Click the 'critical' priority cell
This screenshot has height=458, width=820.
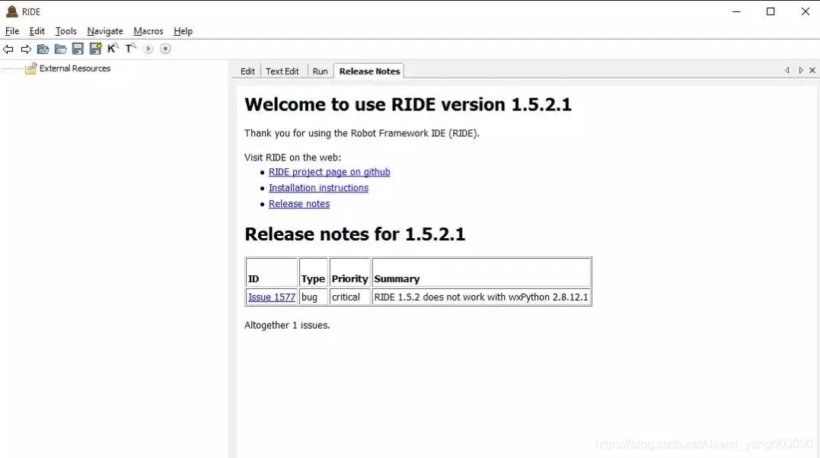tap(350, 297)
